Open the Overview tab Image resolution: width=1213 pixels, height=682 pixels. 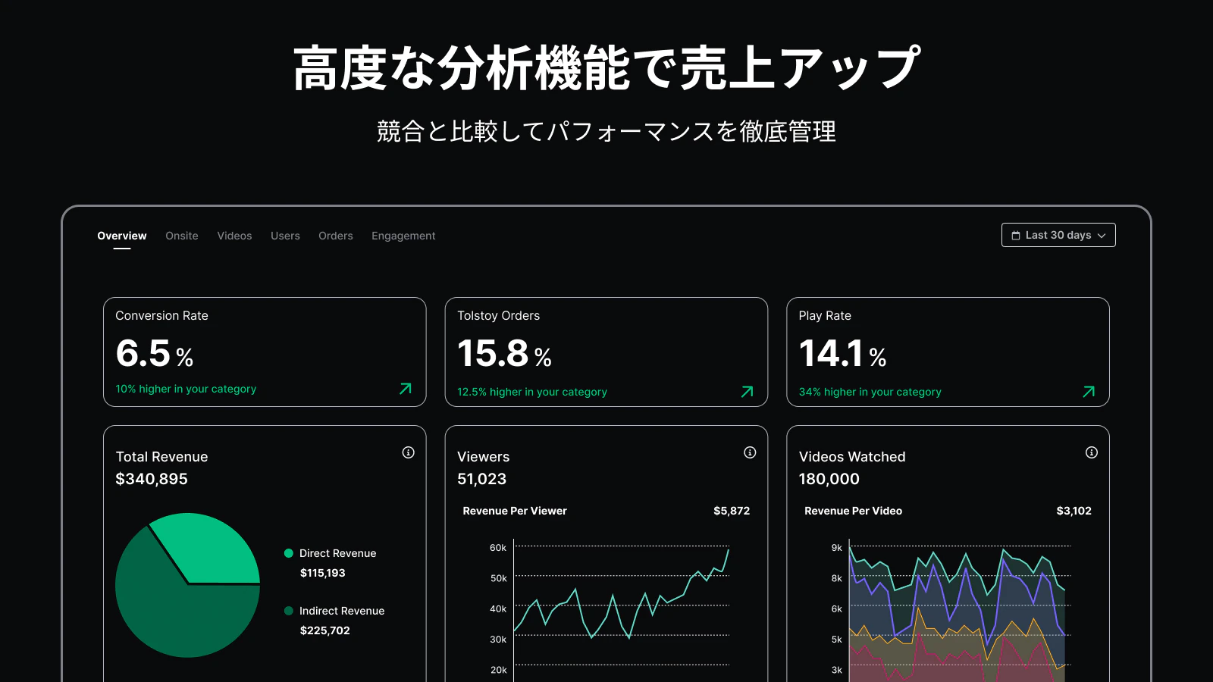(122, 236)
